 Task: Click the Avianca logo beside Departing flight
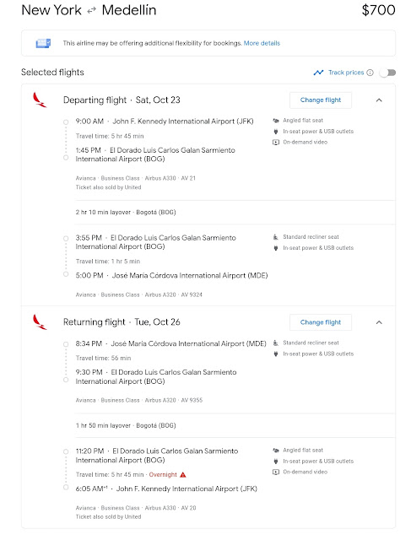coord(40,100)
